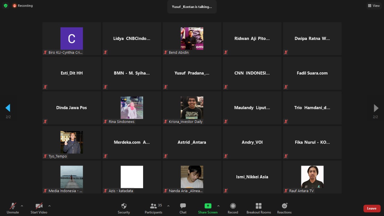Expand audio options arrow beside Unmute
Viewport: 384px width, 216px height.
click(22, 206)
